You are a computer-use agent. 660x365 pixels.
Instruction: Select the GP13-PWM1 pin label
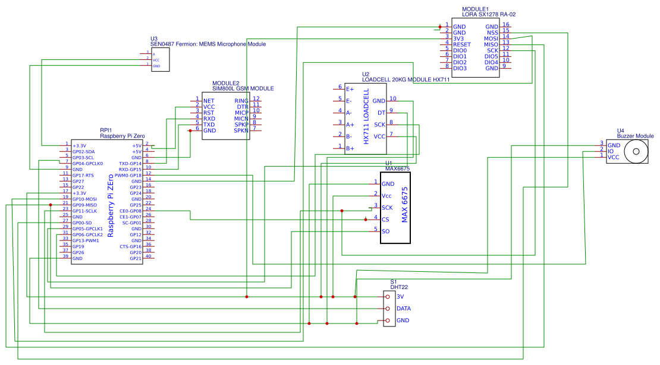pos(86,241)
